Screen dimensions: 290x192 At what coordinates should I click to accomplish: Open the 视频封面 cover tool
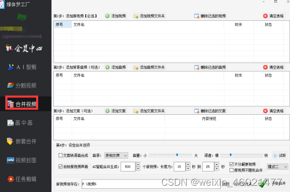pyautogui.click(x=21, y=160)
